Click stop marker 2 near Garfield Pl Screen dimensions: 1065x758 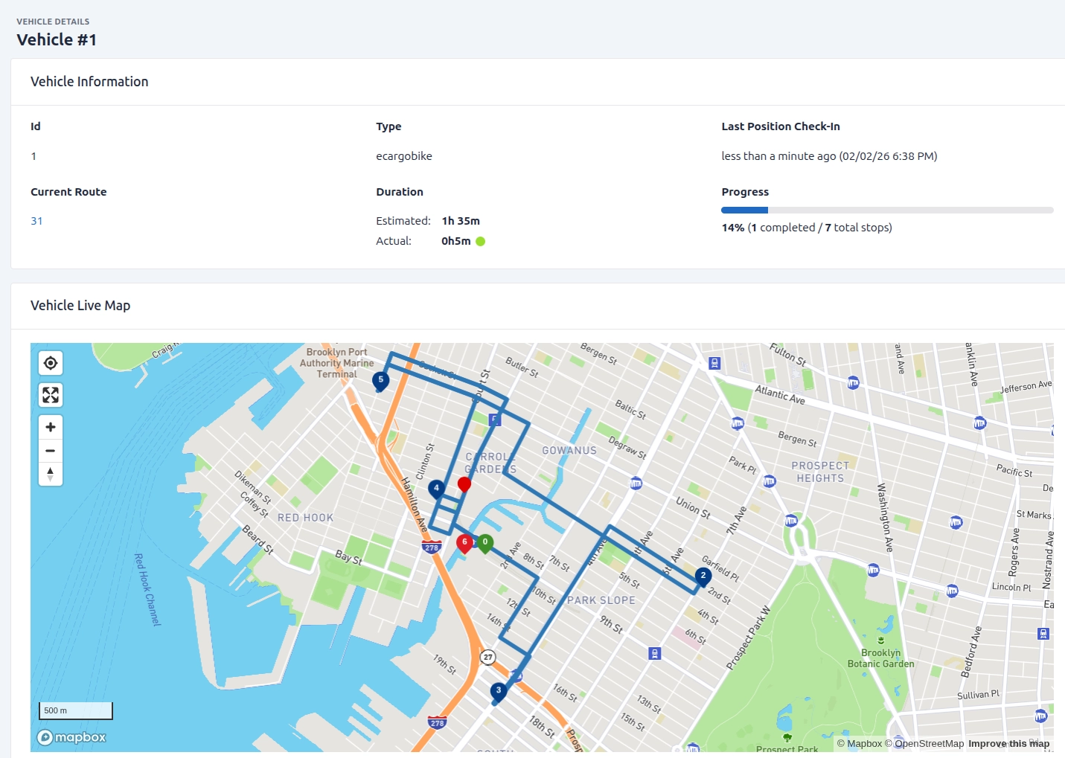702,575
